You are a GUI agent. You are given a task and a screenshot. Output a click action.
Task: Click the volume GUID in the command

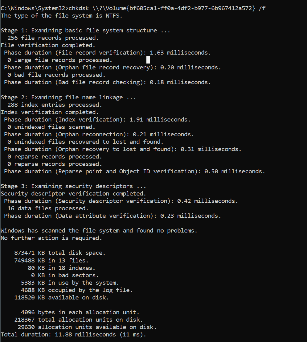point(175,8)
